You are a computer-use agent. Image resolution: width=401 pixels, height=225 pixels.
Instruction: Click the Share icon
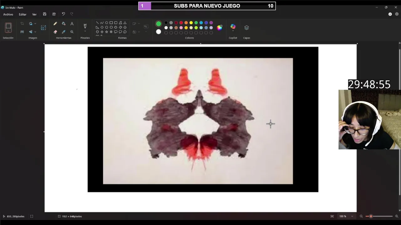54,14
